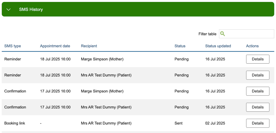This screenshot has width=276, height=133.
Task: Click the Actions column header
Action: (x=252, y=46)
